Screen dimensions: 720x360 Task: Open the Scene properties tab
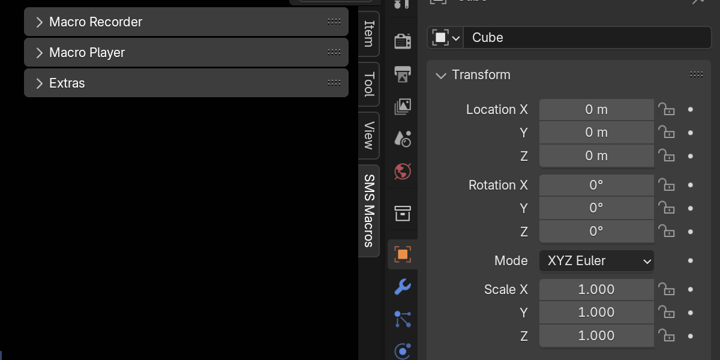click(403, 139)
